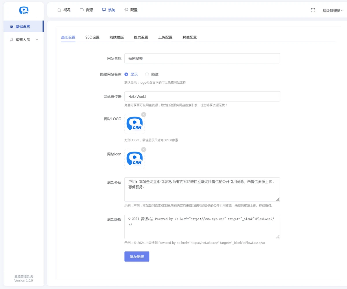Click the 配置 gear icon
The height and width of the screenshot is (289, 347).
point(126,10)
